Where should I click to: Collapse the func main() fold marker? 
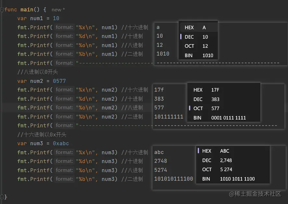(2, 10)
